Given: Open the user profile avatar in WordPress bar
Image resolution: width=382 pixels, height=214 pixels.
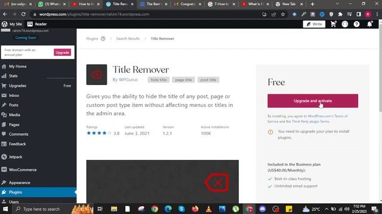Looking at the screenshot, I should [x=345, y=24].
